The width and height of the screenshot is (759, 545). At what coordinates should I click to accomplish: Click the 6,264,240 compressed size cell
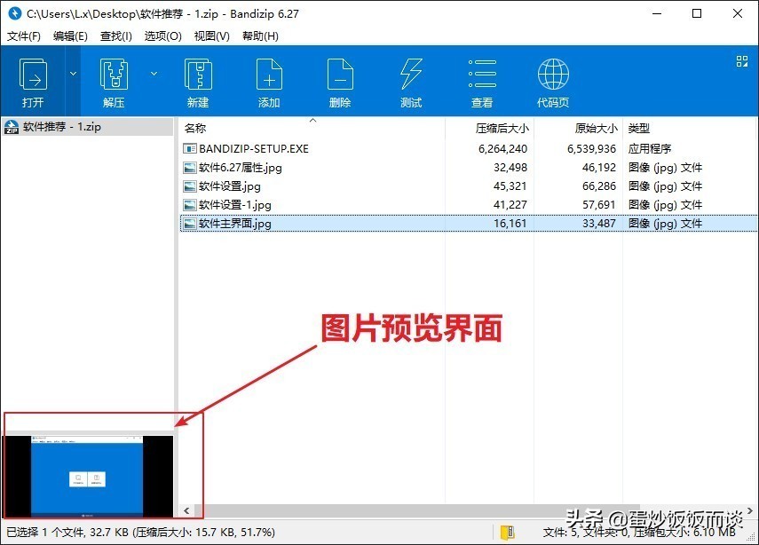pos(502,149)
